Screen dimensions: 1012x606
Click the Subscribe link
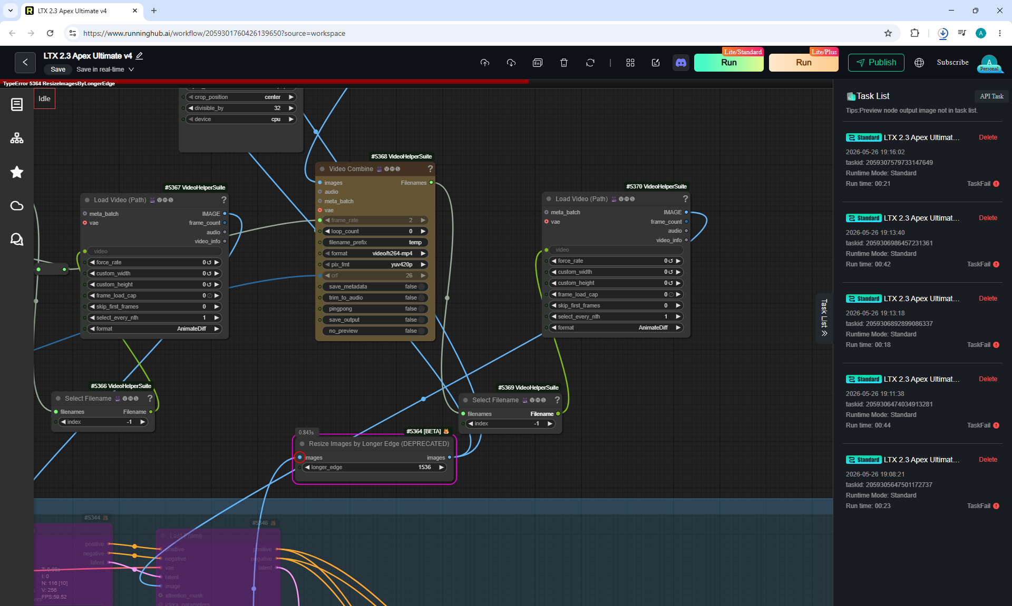point(952,63)
